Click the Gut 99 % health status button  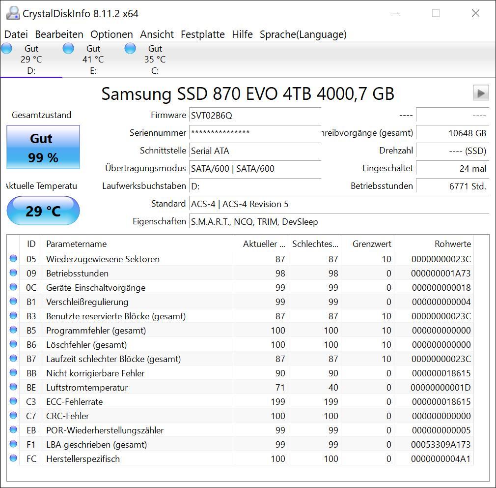pos(43,147)
